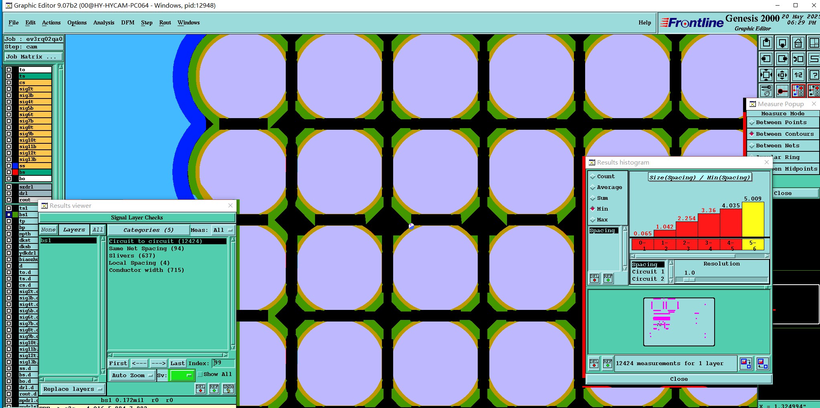The width and height of the screenshot is (820, 408).
Task: Open the Actions menu
Action: click(51, 23)
